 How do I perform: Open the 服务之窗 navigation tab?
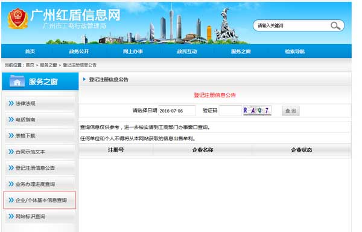click(241, 51)
